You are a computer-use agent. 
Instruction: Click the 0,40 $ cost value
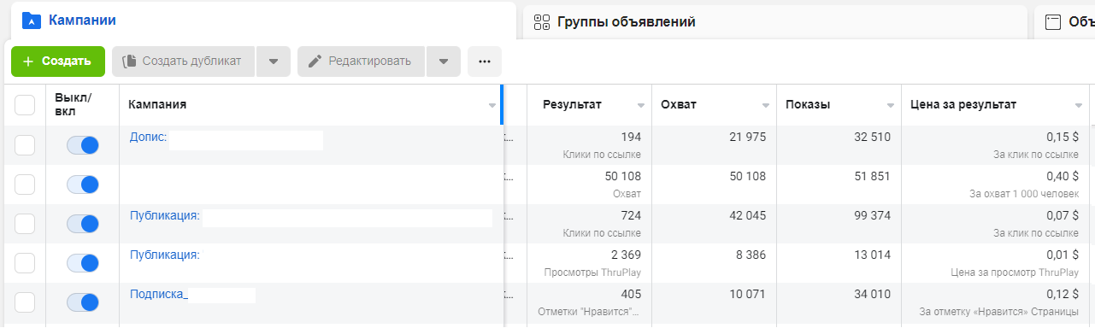coord(1063,176)
